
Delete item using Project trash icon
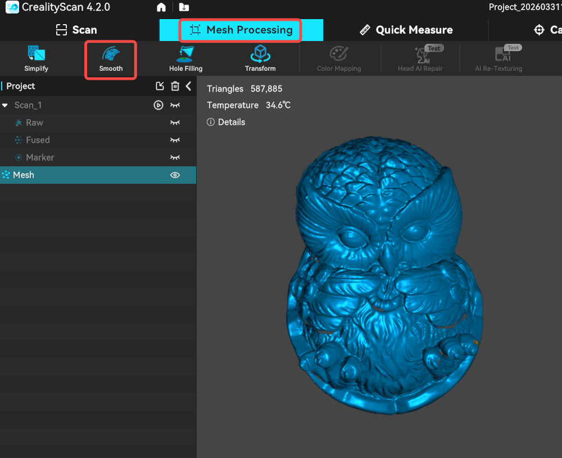[x=175, y=86]
